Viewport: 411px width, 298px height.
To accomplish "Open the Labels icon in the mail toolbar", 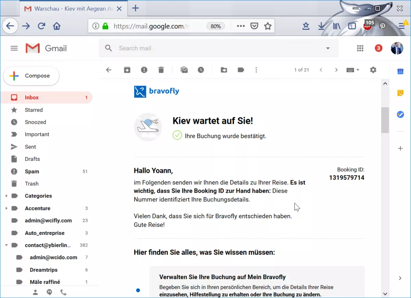I will [241, 70].
